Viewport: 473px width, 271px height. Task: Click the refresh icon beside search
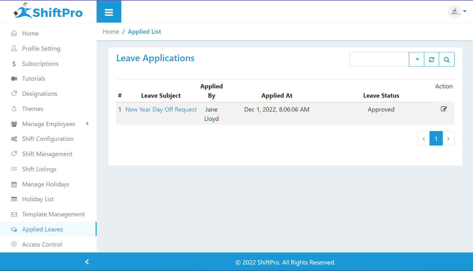click(431, 59)
